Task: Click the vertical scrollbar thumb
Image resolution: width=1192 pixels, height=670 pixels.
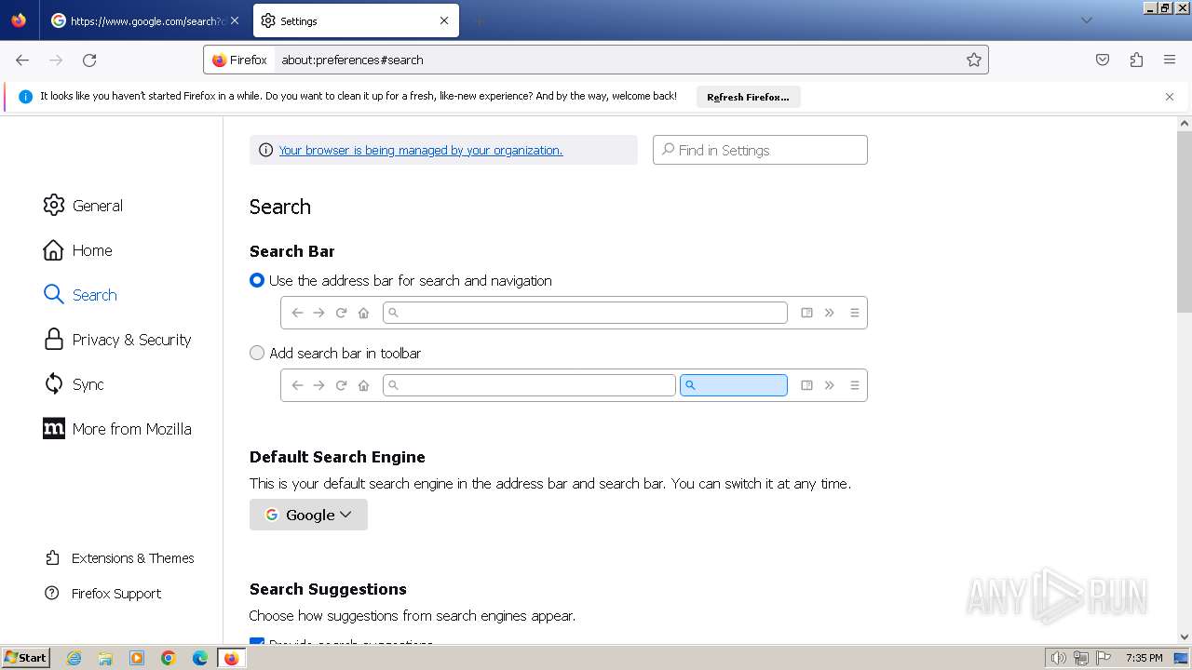Action: 1185,221
